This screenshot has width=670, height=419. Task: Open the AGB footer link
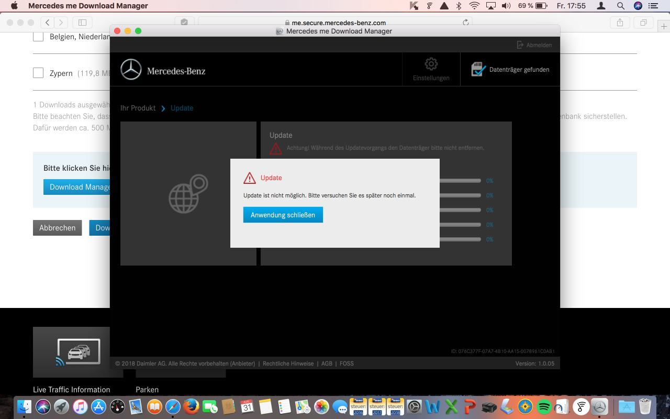327,363
